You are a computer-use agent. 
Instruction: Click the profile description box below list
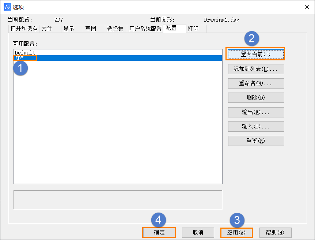[x=118, y=200]
